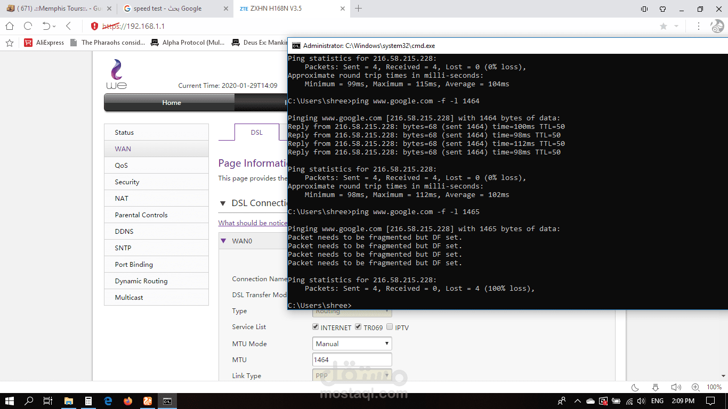Open bookmarks star on bookmarks bar
The height and width of the screenshot is (409, 728).
(x=10, y=43)
